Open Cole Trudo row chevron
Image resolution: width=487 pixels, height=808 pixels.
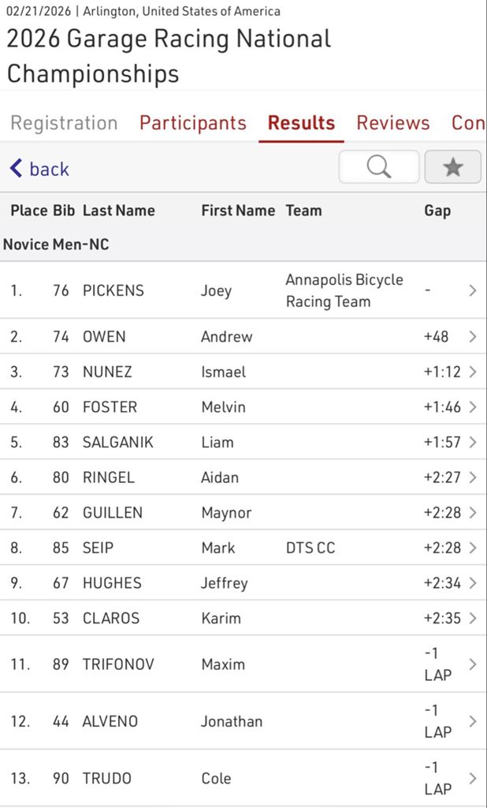(x=472, y=778)
